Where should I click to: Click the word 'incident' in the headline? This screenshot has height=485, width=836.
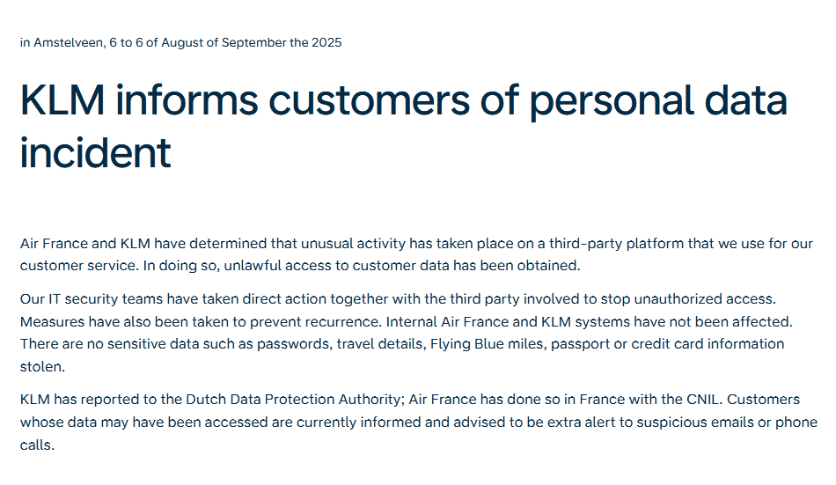coord(95,153)
